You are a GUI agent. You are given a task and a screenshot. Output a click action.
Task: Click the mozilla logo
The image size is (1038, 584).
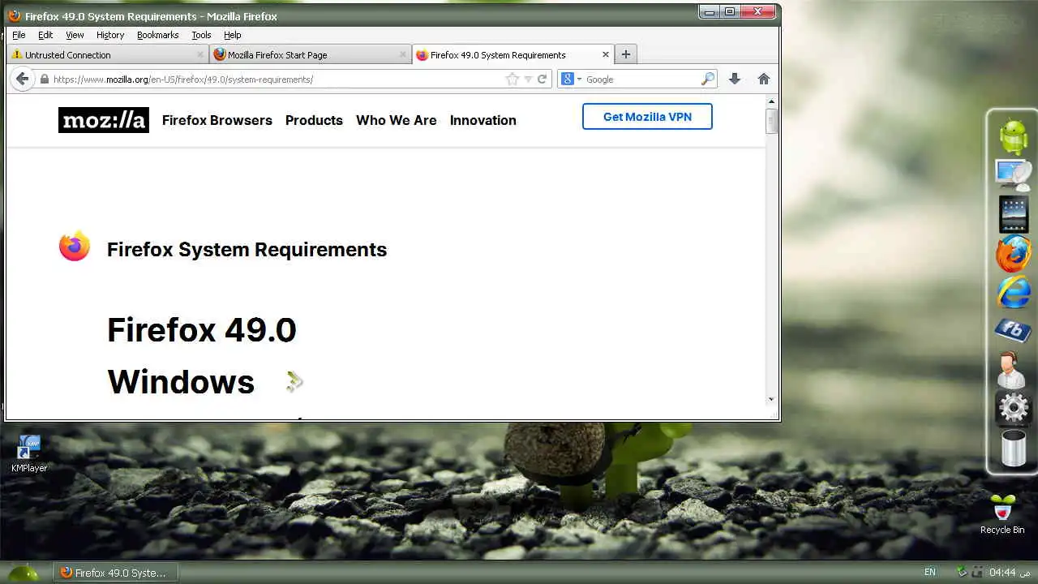[x=104, y=120]
